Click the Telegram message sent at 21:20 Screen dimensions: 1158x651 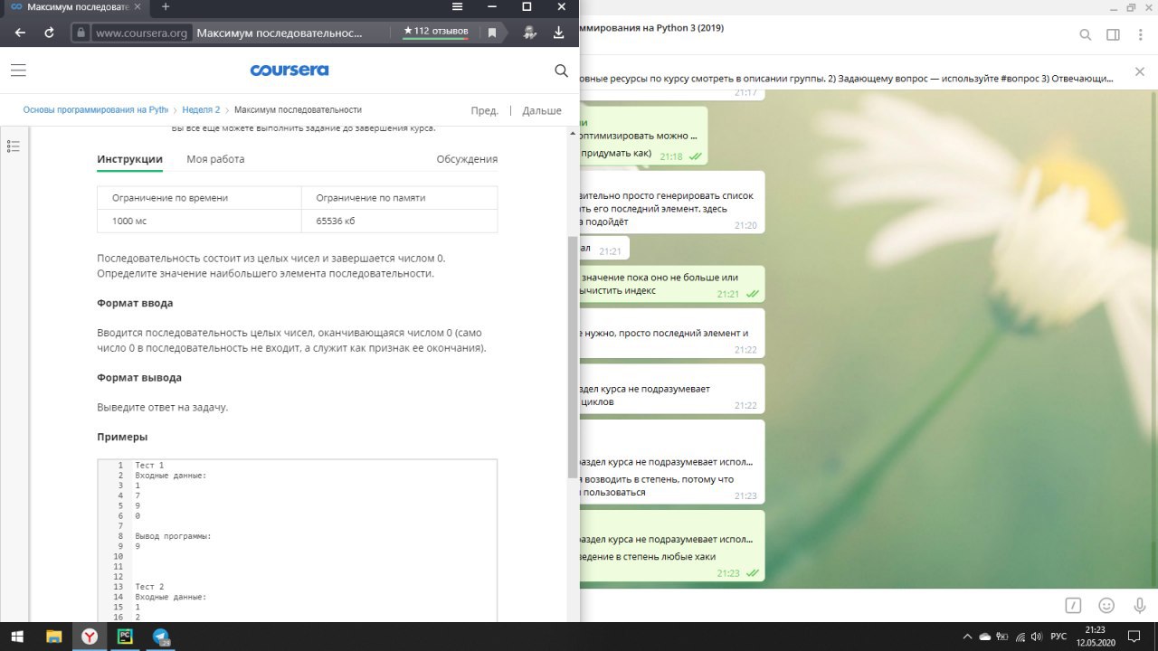coord(671,203)
